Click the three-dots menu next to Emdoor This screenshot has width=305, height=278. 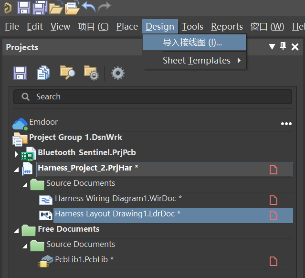[x=286, y=124]
